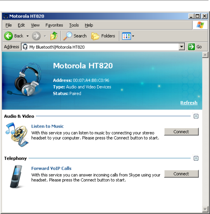Click the scrollbar down arrow
Screen dimensions: 210x214
(205, 209)
